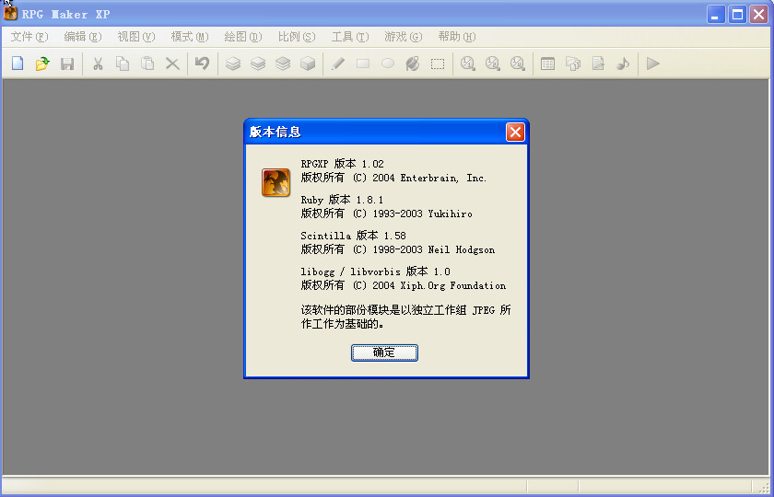Click the Undo arrow icon
Image resolution: width=774 pixels, height=497 pixels.
[203, 64]
